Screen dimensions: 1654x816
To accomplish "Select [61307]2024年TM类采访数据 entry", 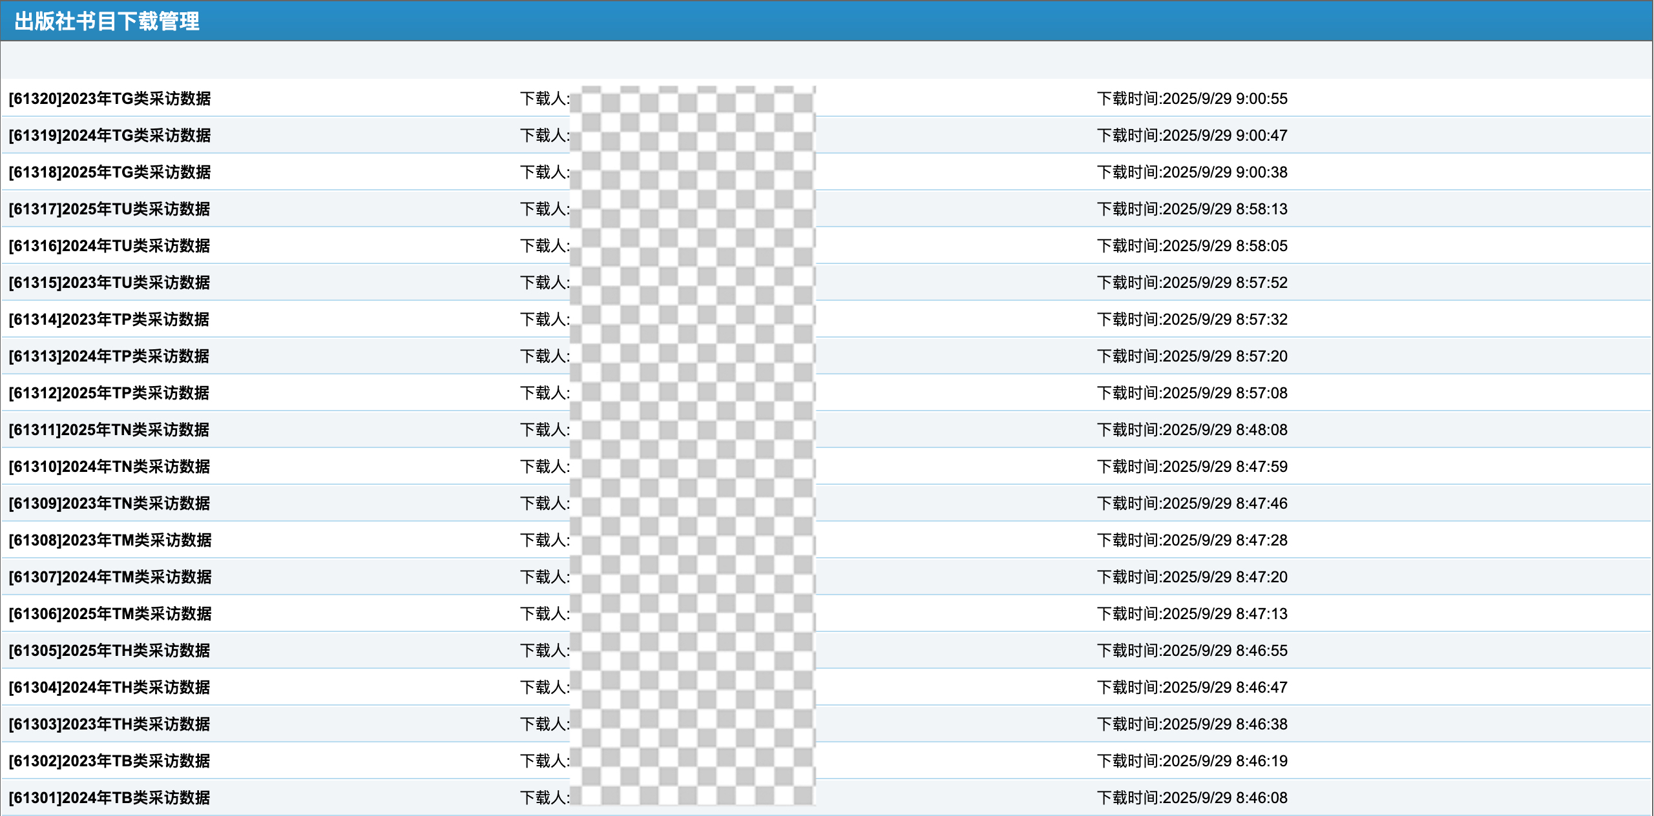I will point(110,577).
